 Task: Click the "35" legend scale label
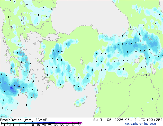(x=62, y=125)
